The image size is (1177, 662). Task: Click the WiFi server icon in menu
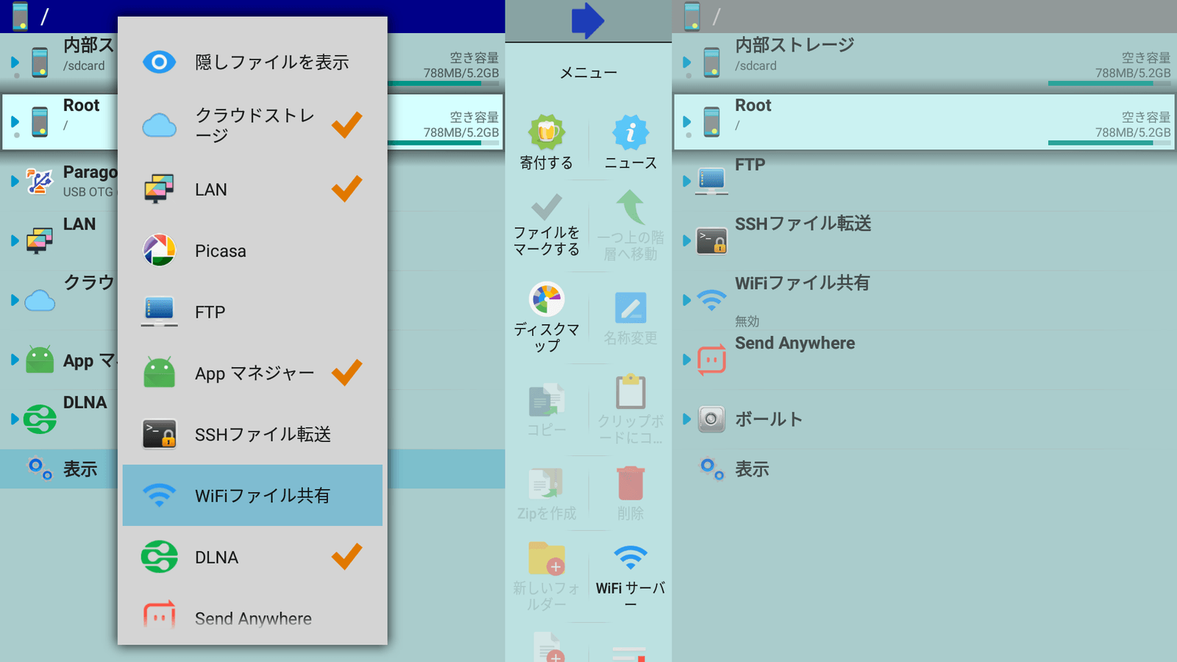pos(630,558)
